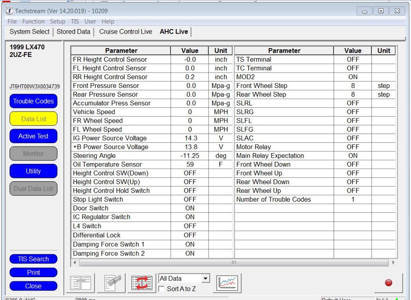Click the red-arrows swap list icon
The height and width of the screenshot is (300, 411).
pyautogui.click(x=142, y=283)
